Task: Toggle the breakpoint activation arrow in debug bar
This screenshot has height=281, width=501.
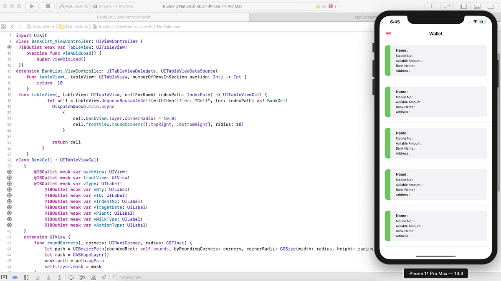Action: [x=15, y=276]
